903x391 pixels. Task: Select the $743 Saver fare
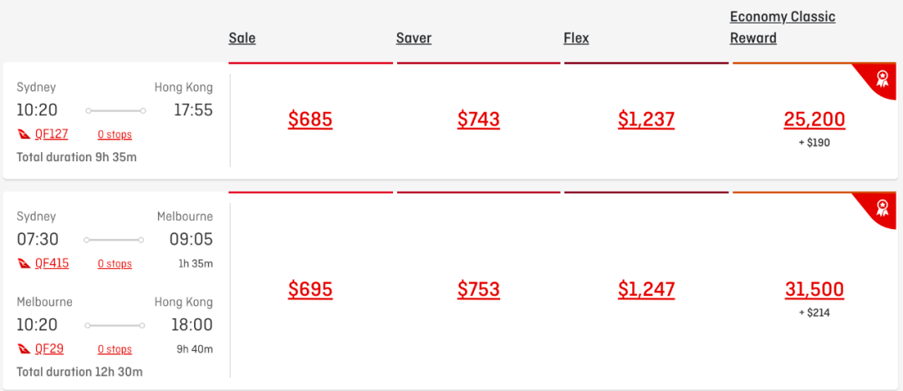click(x=478, y=119)
